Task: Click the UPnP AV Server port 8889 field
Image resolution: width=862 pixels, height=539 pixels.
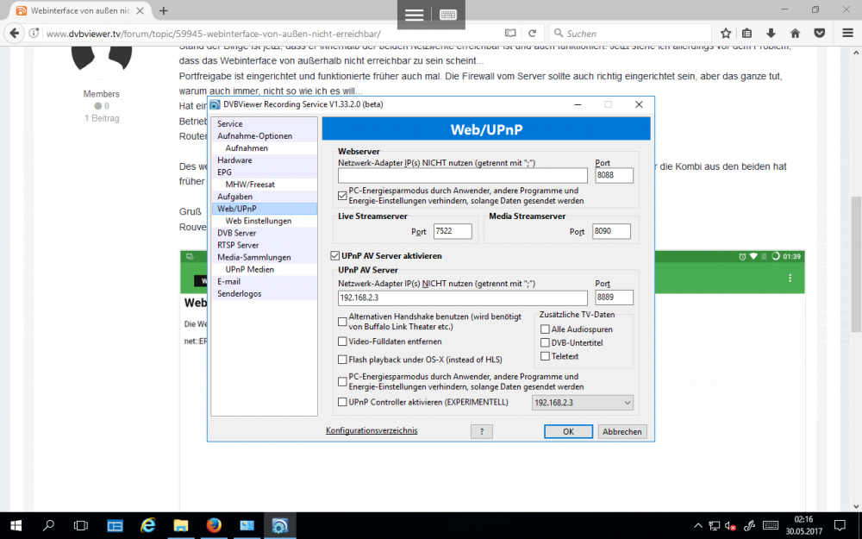Action: tap(614, 298)
